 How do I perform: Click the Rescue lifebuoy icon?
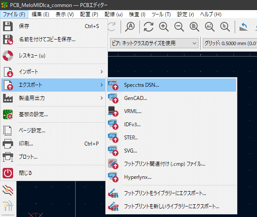[8, 56]
